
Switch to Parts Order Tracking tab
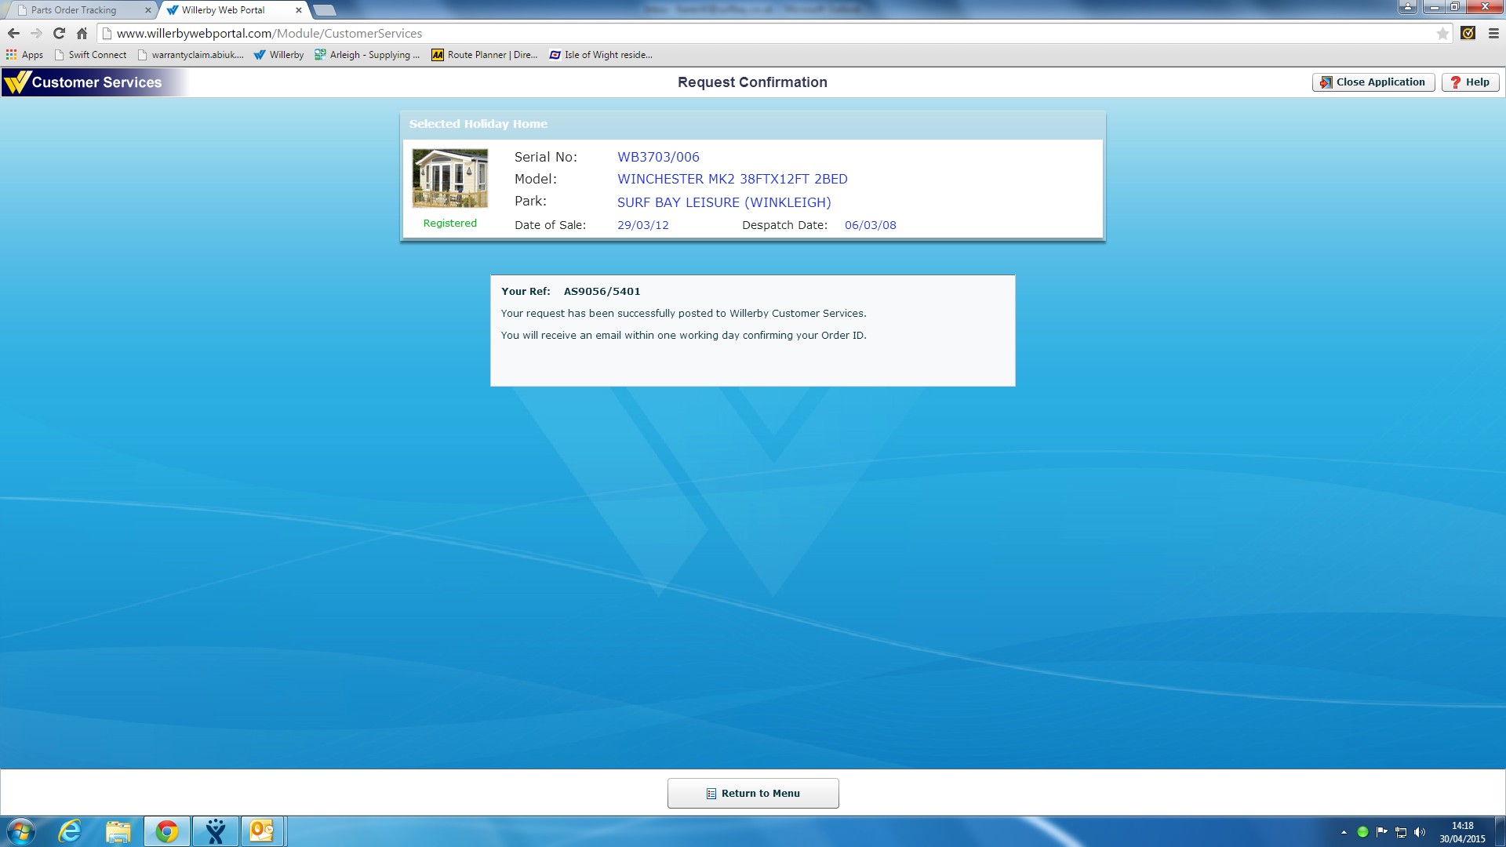tap(74, 10)
